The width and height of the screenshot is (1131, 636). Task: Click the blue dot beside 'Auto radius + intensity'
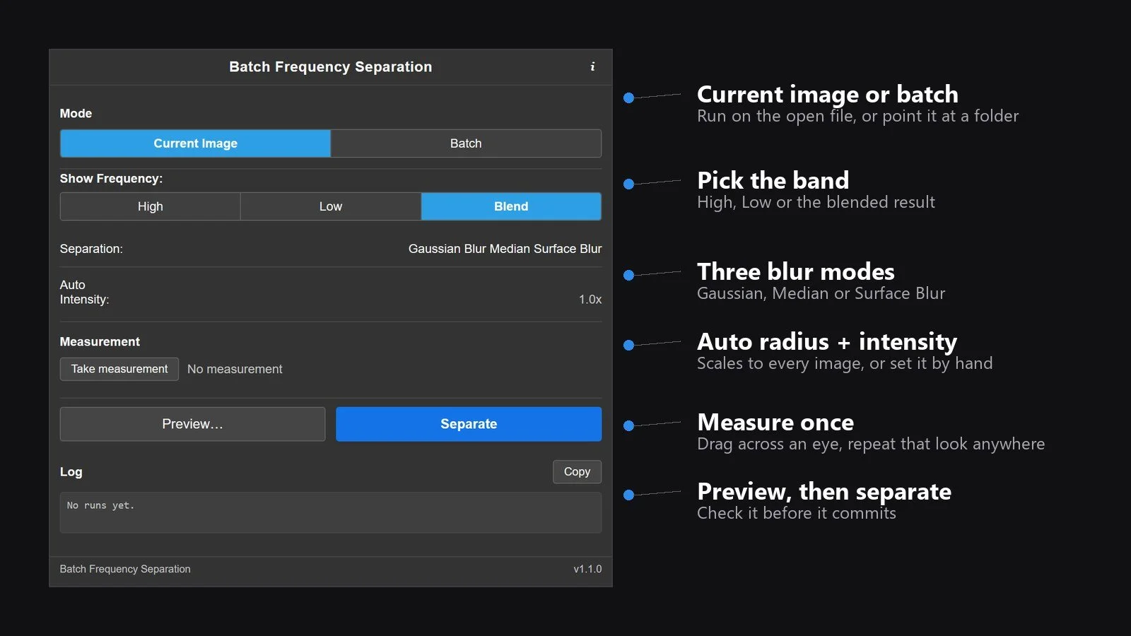click(x=628, y=345)
